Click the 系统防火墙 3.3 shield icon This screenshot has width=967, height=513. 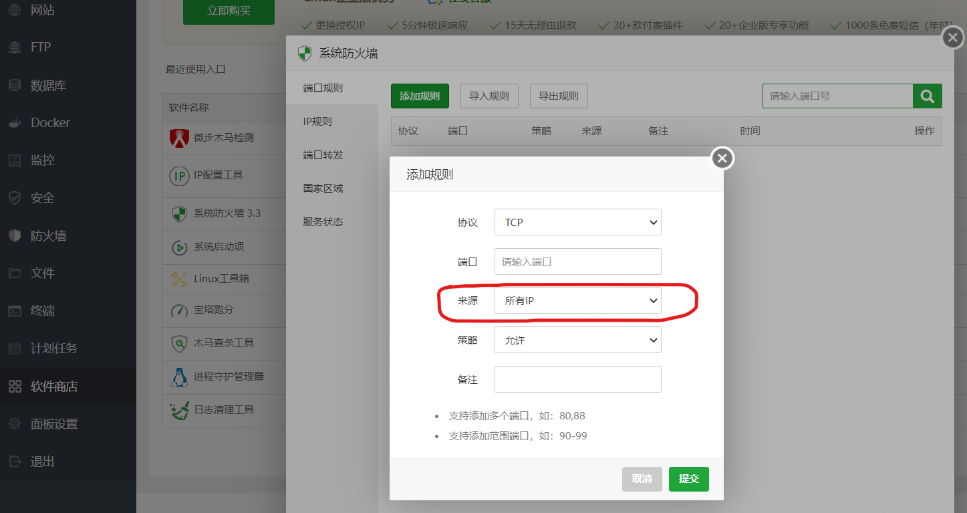[179, 213]
